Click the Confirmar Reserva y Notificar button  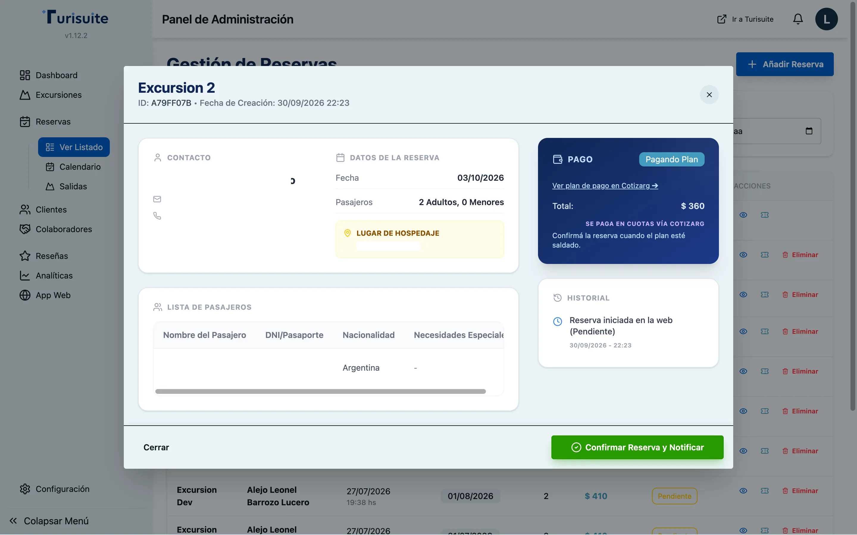(637, 447)
